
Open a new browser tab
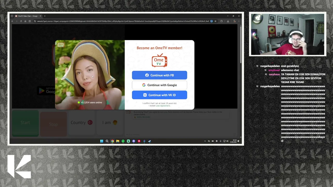click(x=45, y=16)
